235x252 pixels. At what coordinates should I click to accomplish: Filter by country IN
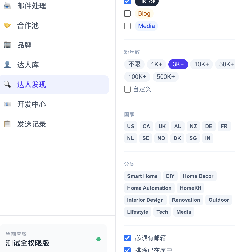[208, 138]
